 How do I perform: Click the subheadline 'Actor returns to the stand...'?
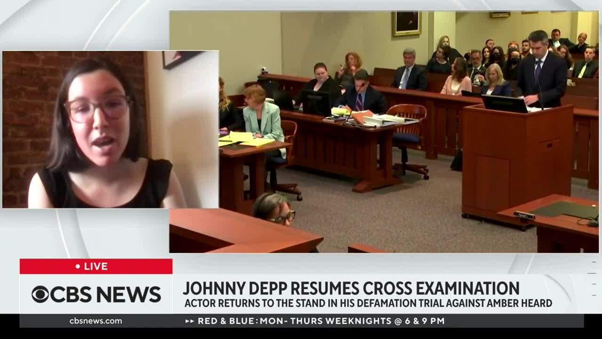point(368,303)
